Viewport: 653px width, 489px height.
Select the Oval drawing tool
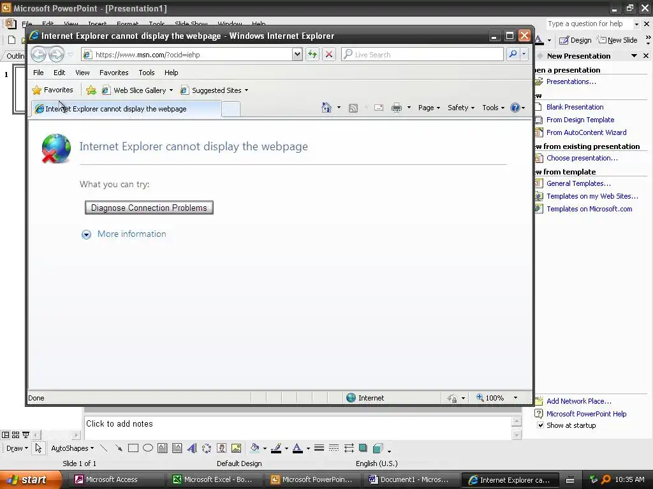(148, 448)
